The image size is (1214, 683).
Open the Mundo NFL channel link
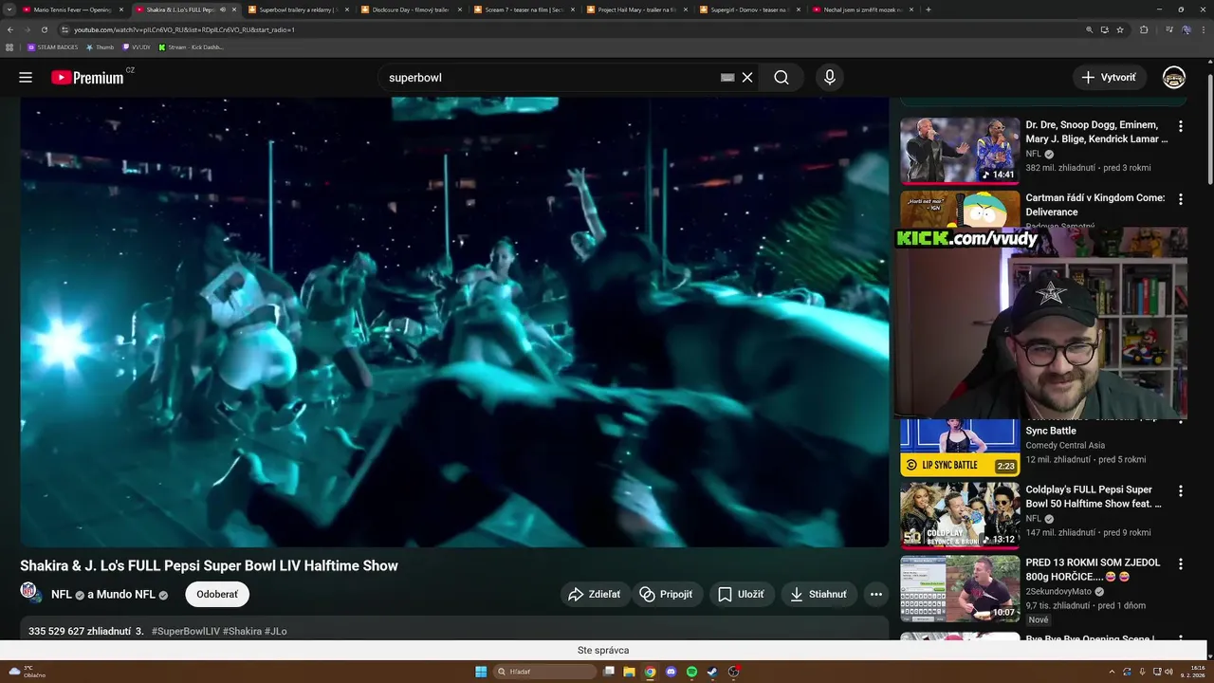(127, 595)
